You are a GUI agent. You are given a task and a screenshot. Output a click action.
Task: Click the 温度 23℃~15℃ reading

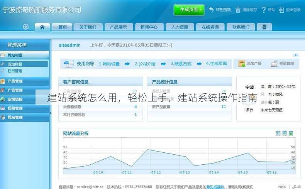click(278, 87)
